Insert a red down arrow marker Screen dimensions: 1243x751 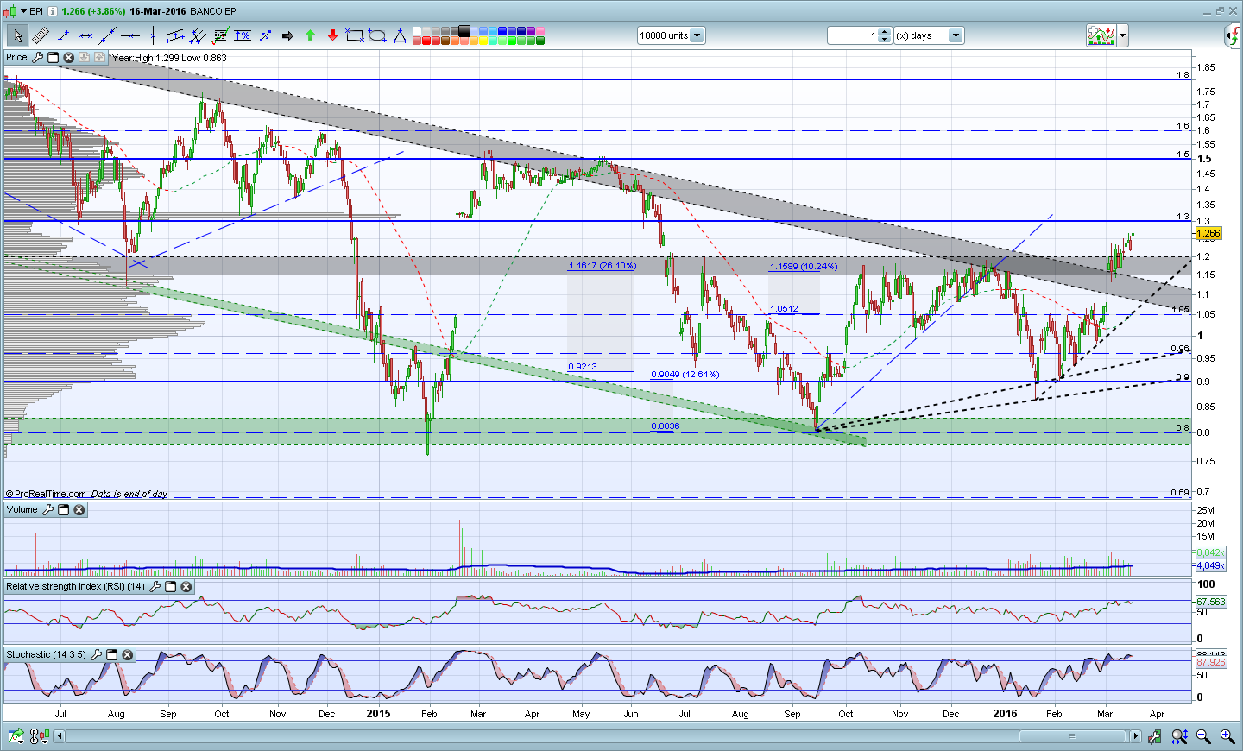click(x=332, y=35)
